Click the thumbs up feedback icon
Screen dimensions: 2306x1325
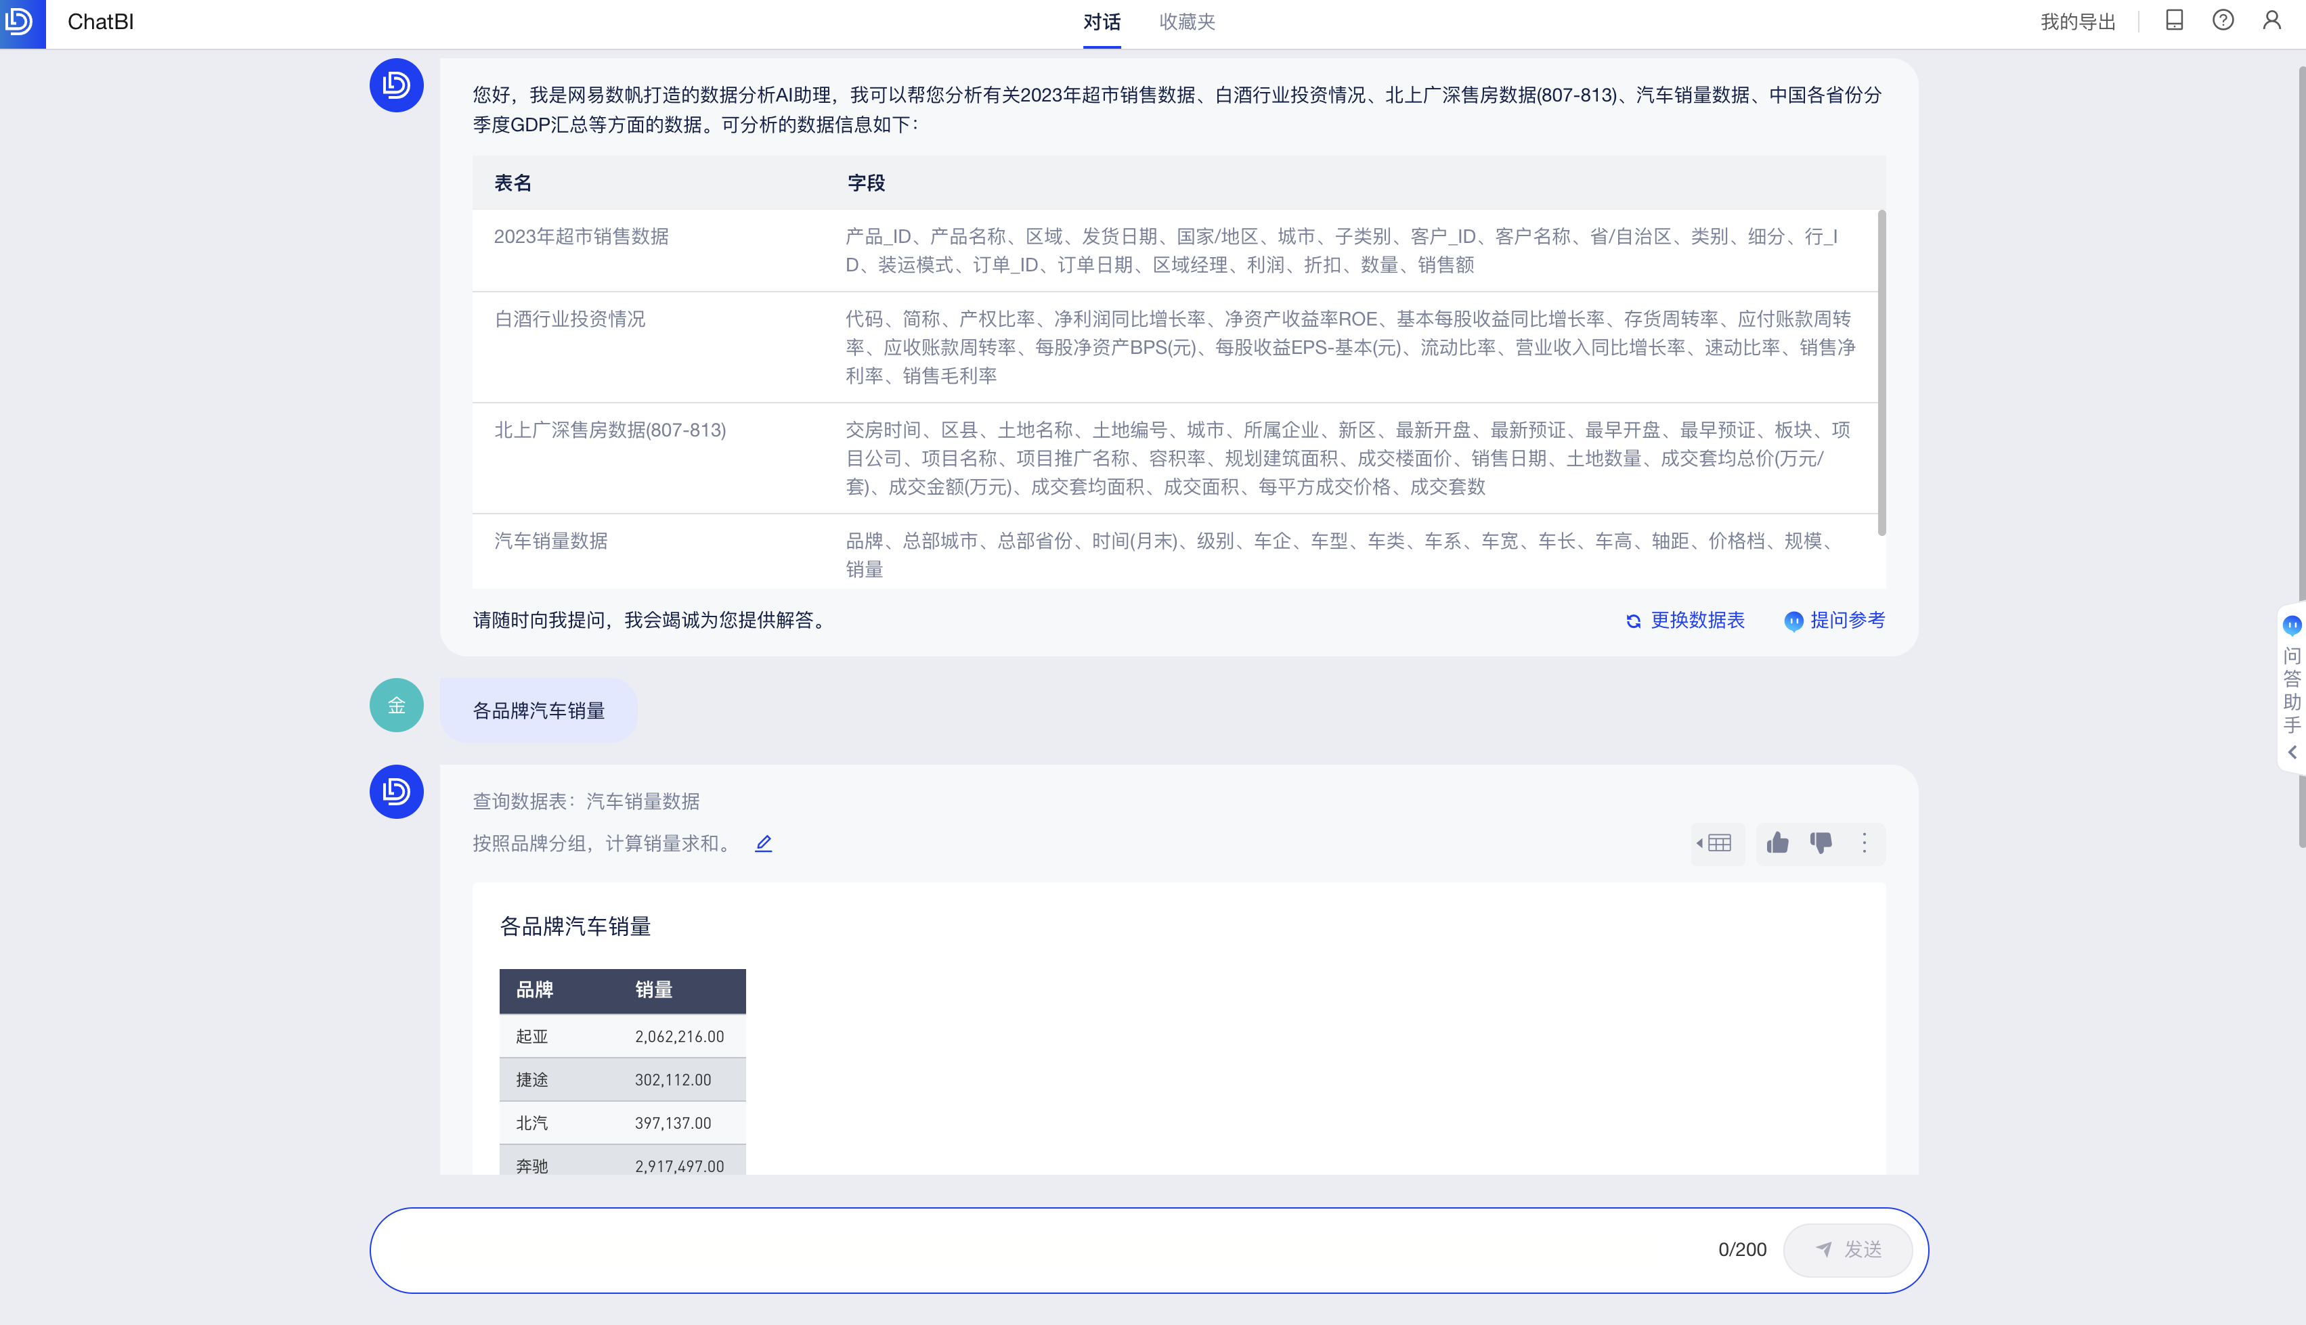pyautogui.click(x=1777, y=843)
